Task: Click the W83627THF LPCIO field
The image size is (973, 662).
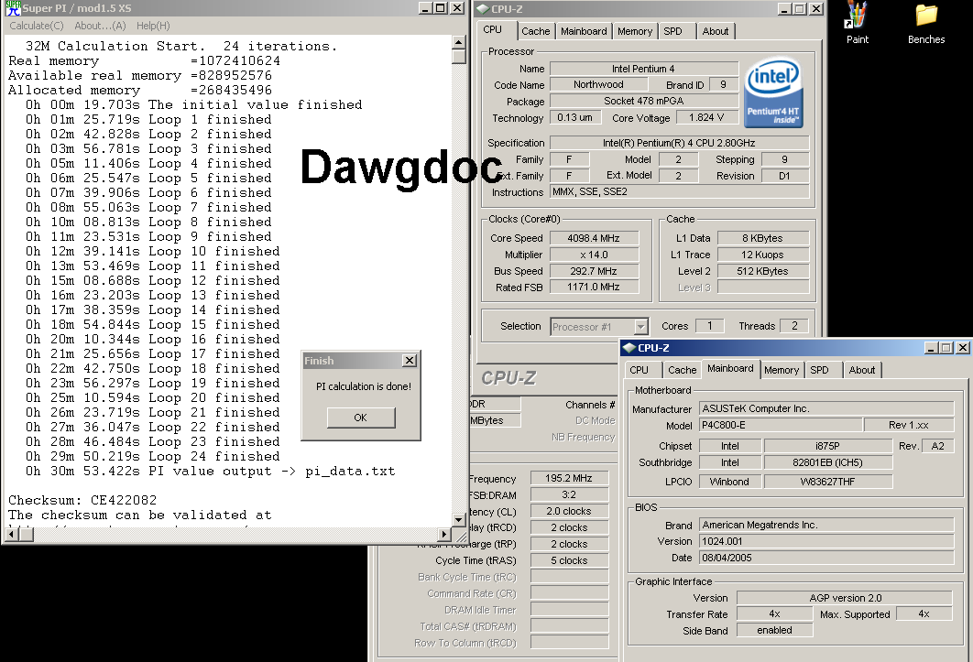Action: (828, 482)
